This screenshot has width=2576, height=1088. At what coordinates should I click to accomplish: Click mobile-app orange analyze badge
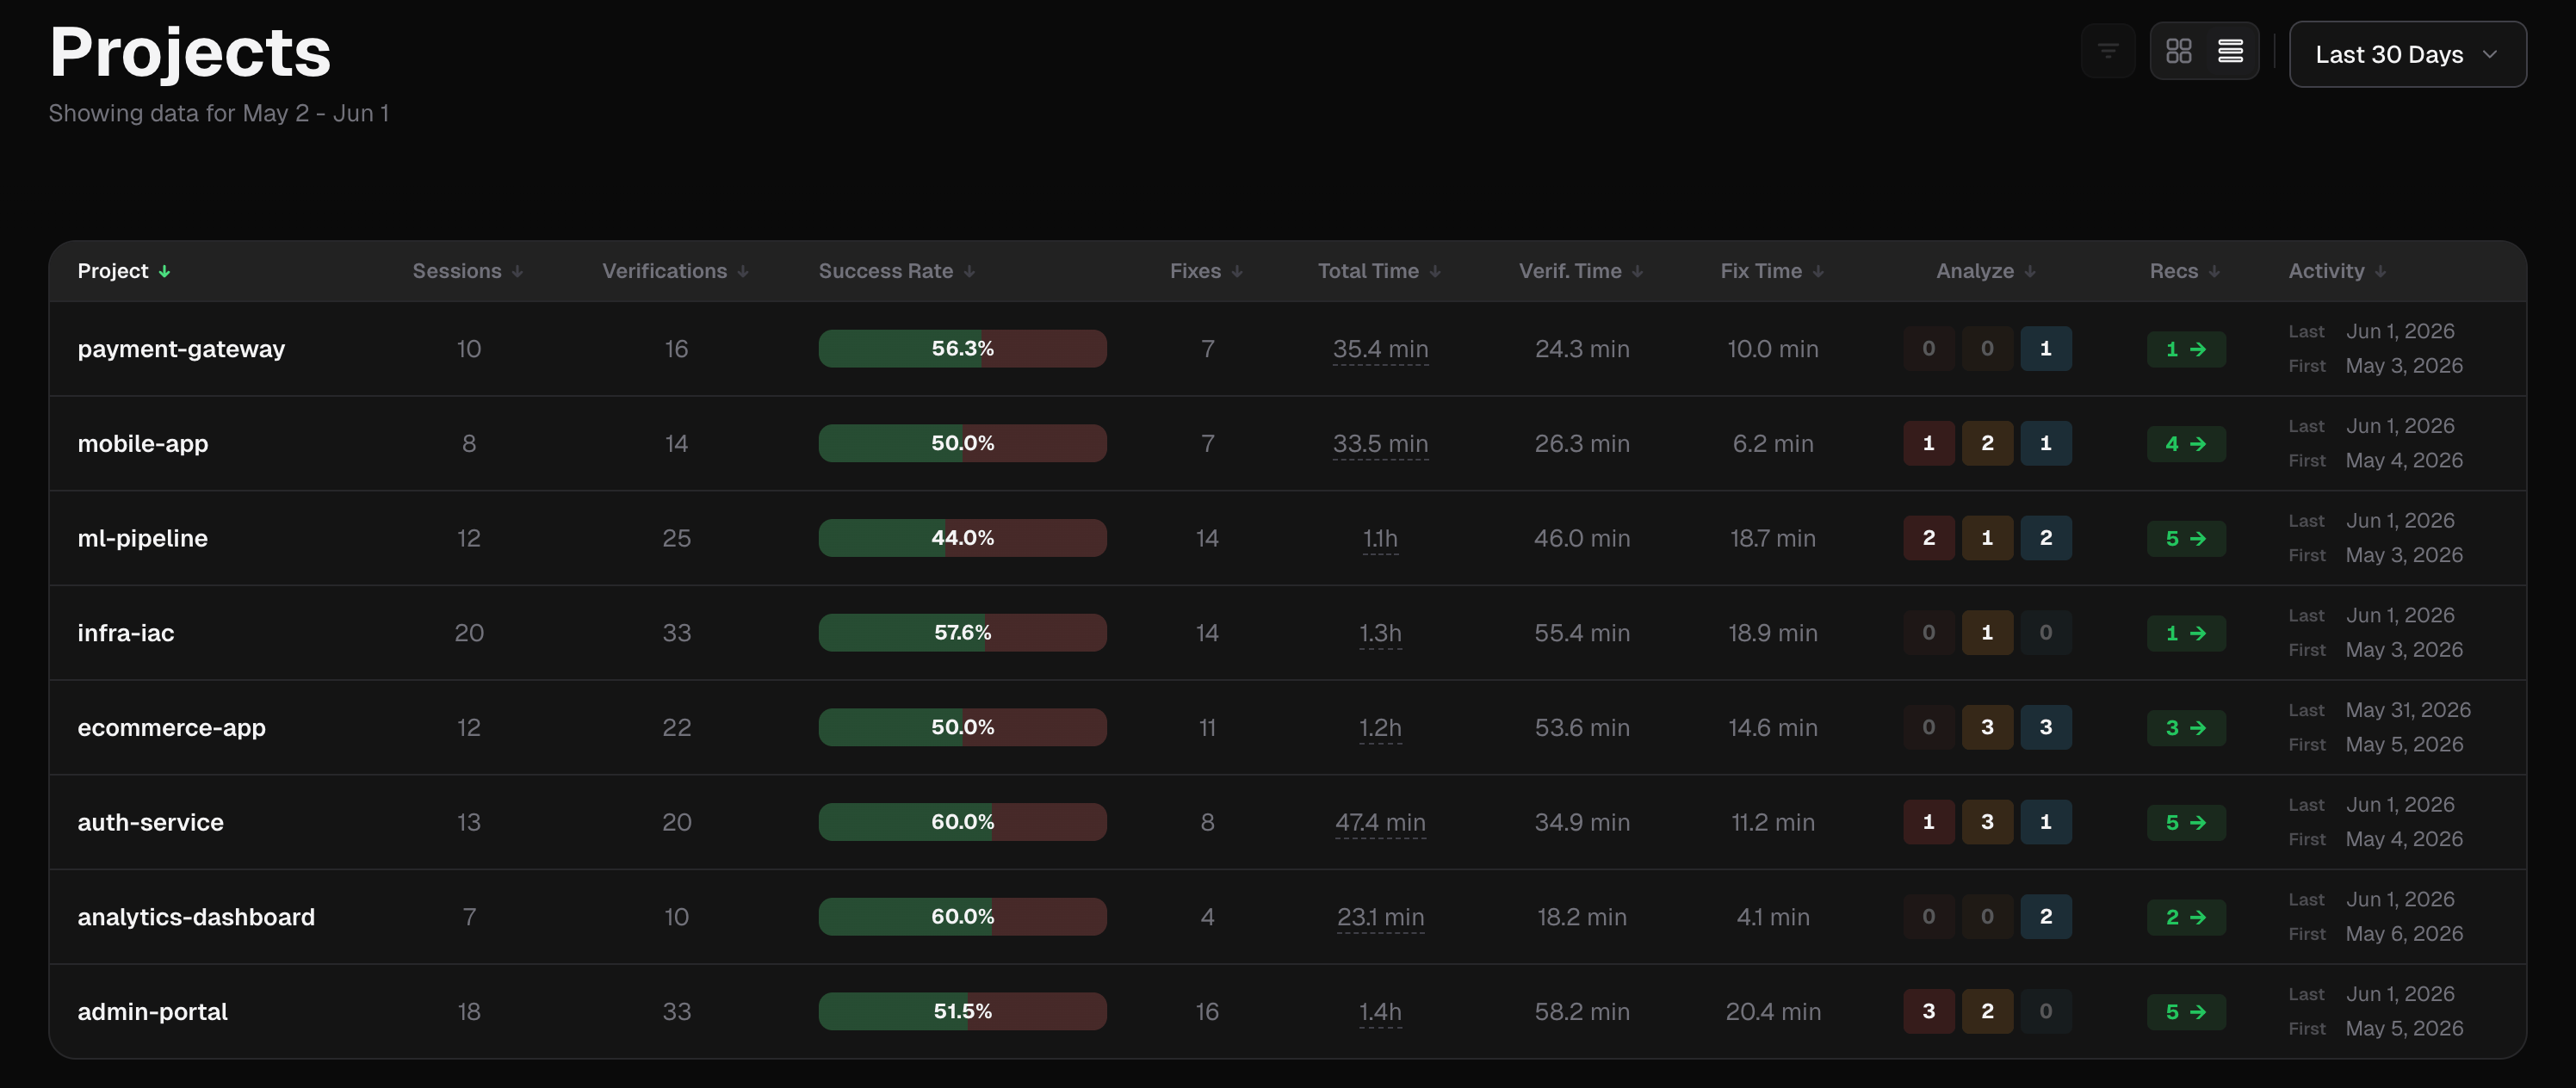point(1987,444)
